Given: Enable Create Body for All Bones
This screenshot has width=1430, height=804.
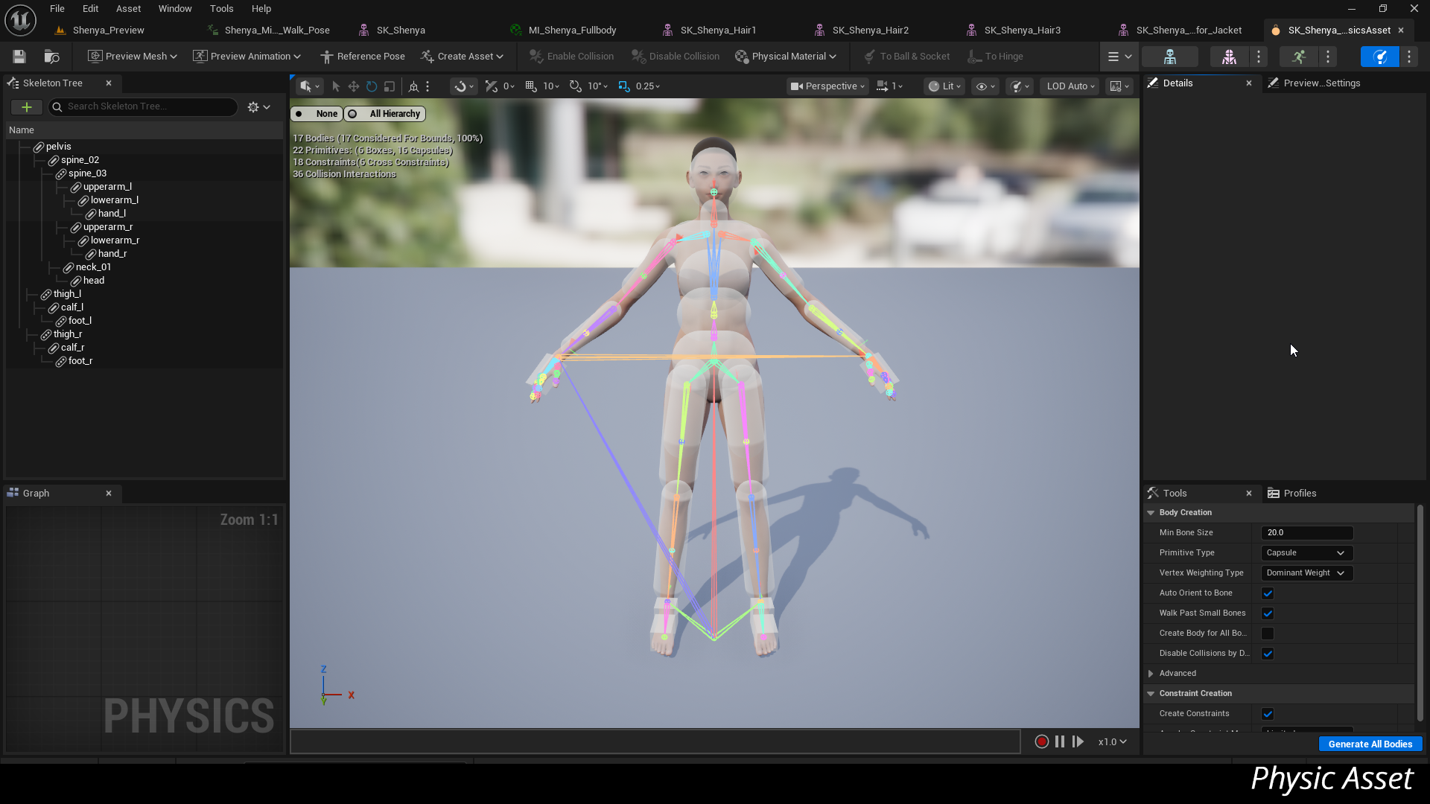Looking at the screenshot, I should coord(1268,634).
